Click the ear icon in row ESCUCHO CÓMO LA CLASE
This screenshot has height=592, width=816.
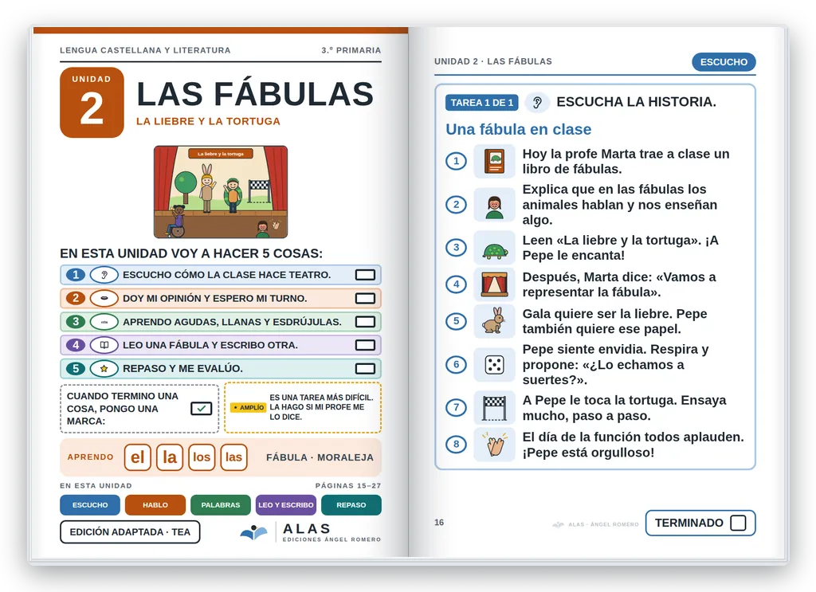[x=104, y=275]
